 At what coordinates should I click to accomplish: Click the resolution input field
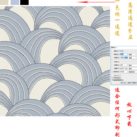[124, 72]
